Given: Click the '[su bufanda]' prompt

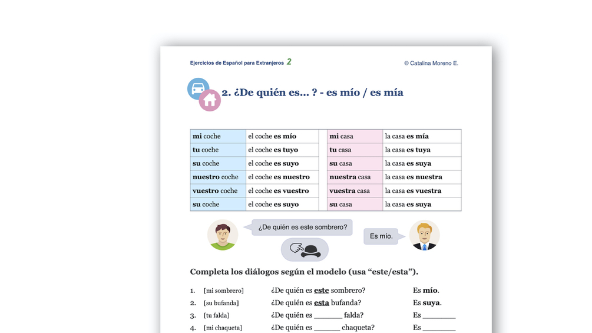Looking at the screenshot, I should click(x=221, y=303).
